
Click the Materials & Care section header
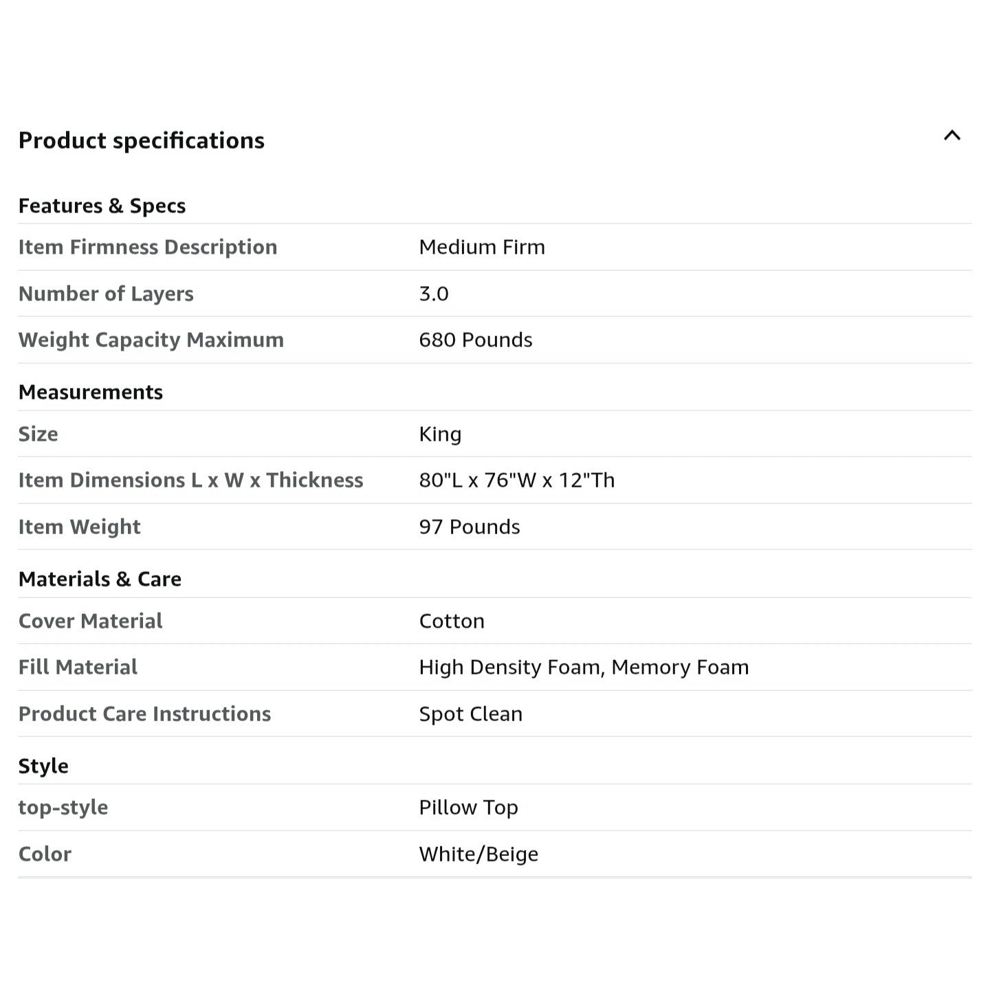click(x=100, y=579)
